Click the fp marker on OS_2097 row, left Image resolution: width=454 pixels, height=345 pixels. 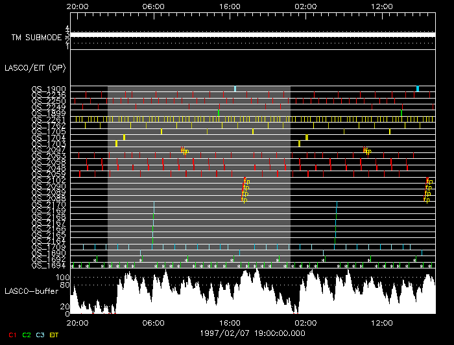(x=185, y=151)
